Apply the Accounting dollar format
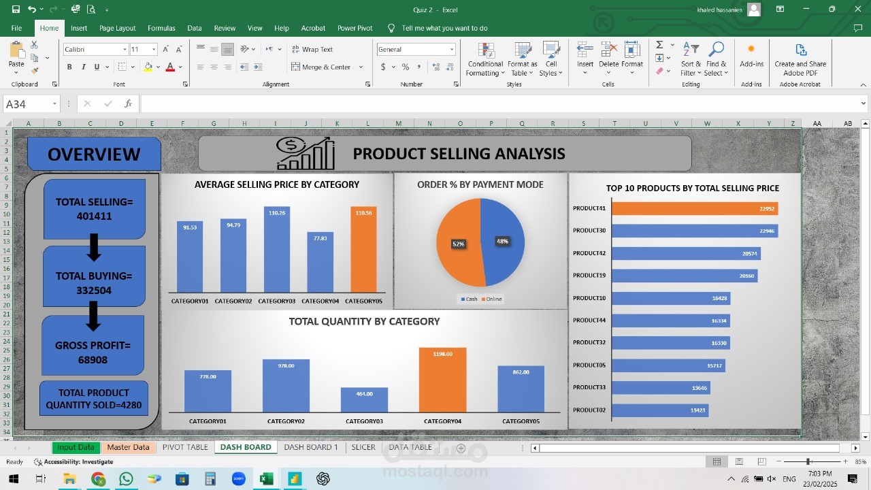The height and width of the screenshot is (490, 871). point(383,67)
